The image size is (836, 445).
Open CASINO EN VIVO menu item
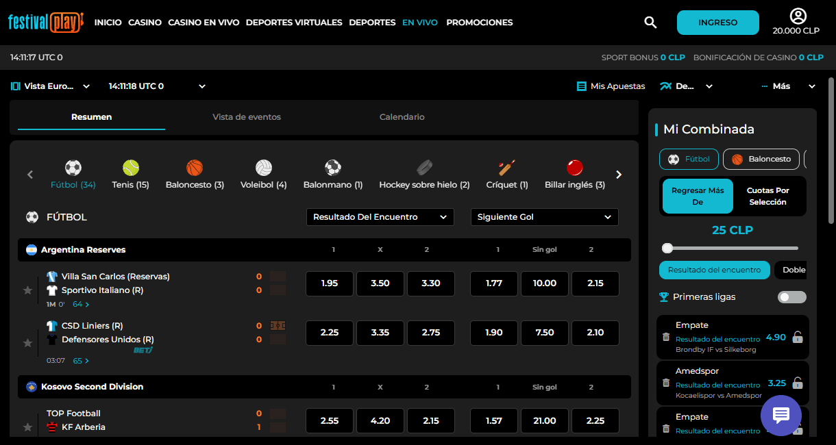click(204, 23)
